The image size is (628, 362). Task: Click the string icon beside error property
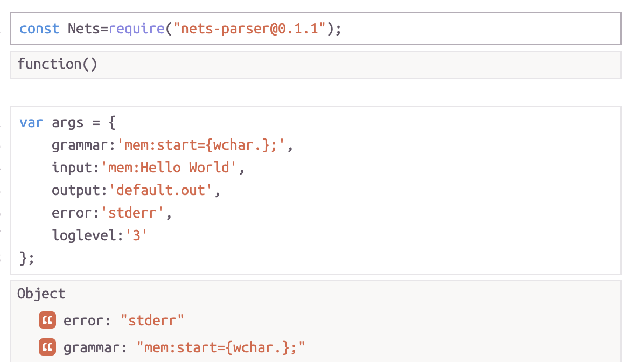click(x=47, y=321)
